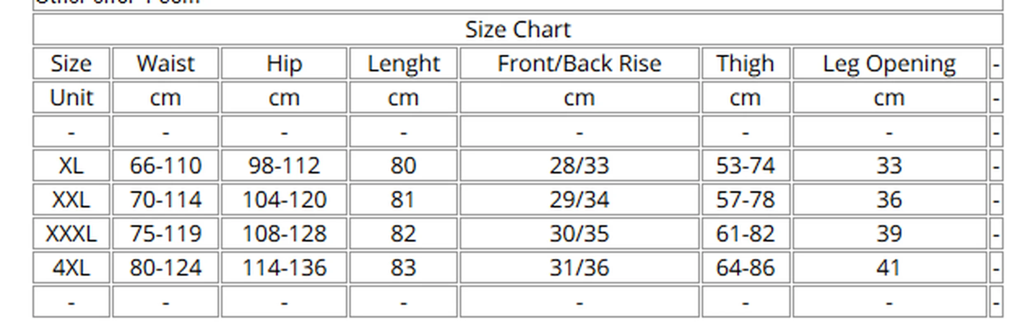This screenshot has width=1028, height=329.
Task: Click the Size Chart title cell
Action: (x=518, y=30)
